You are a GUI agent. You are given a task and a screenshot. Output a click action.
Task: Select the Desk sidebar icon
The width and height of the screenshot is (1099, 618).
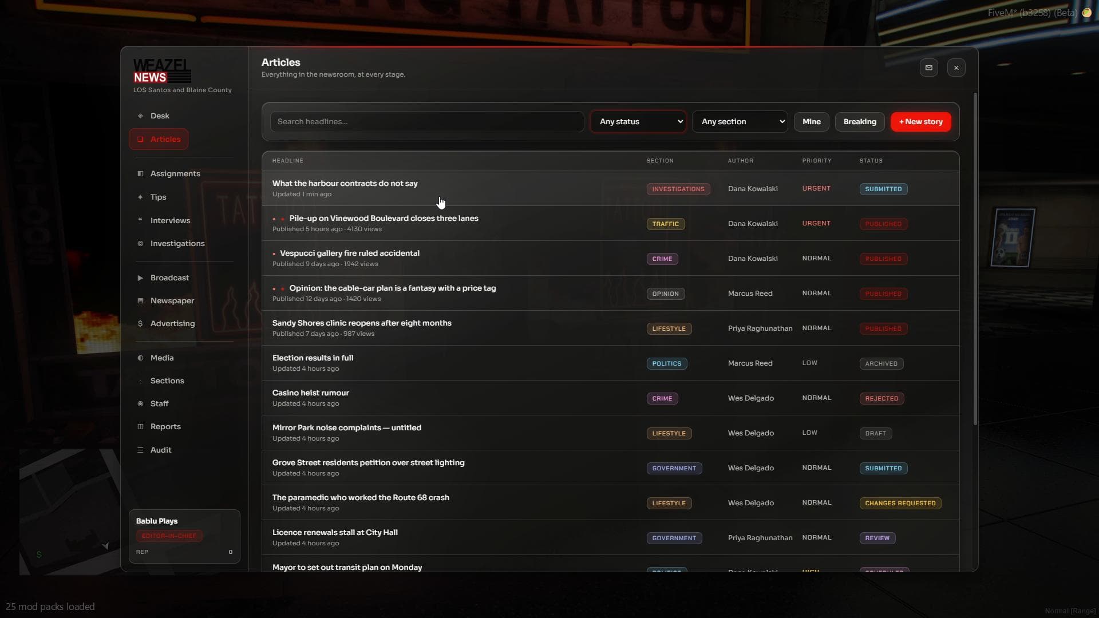coord(140,116)
